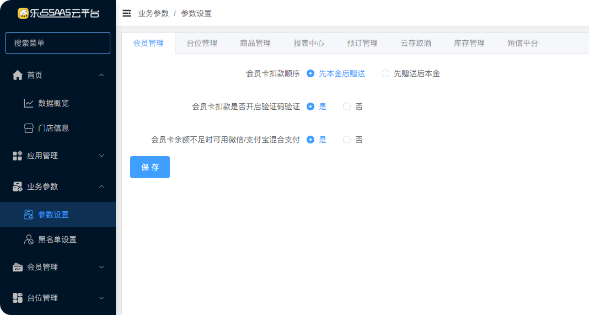Click the 保存 button
The width and height of the screenshot is (589, 315).
click(x=150, y=167)
